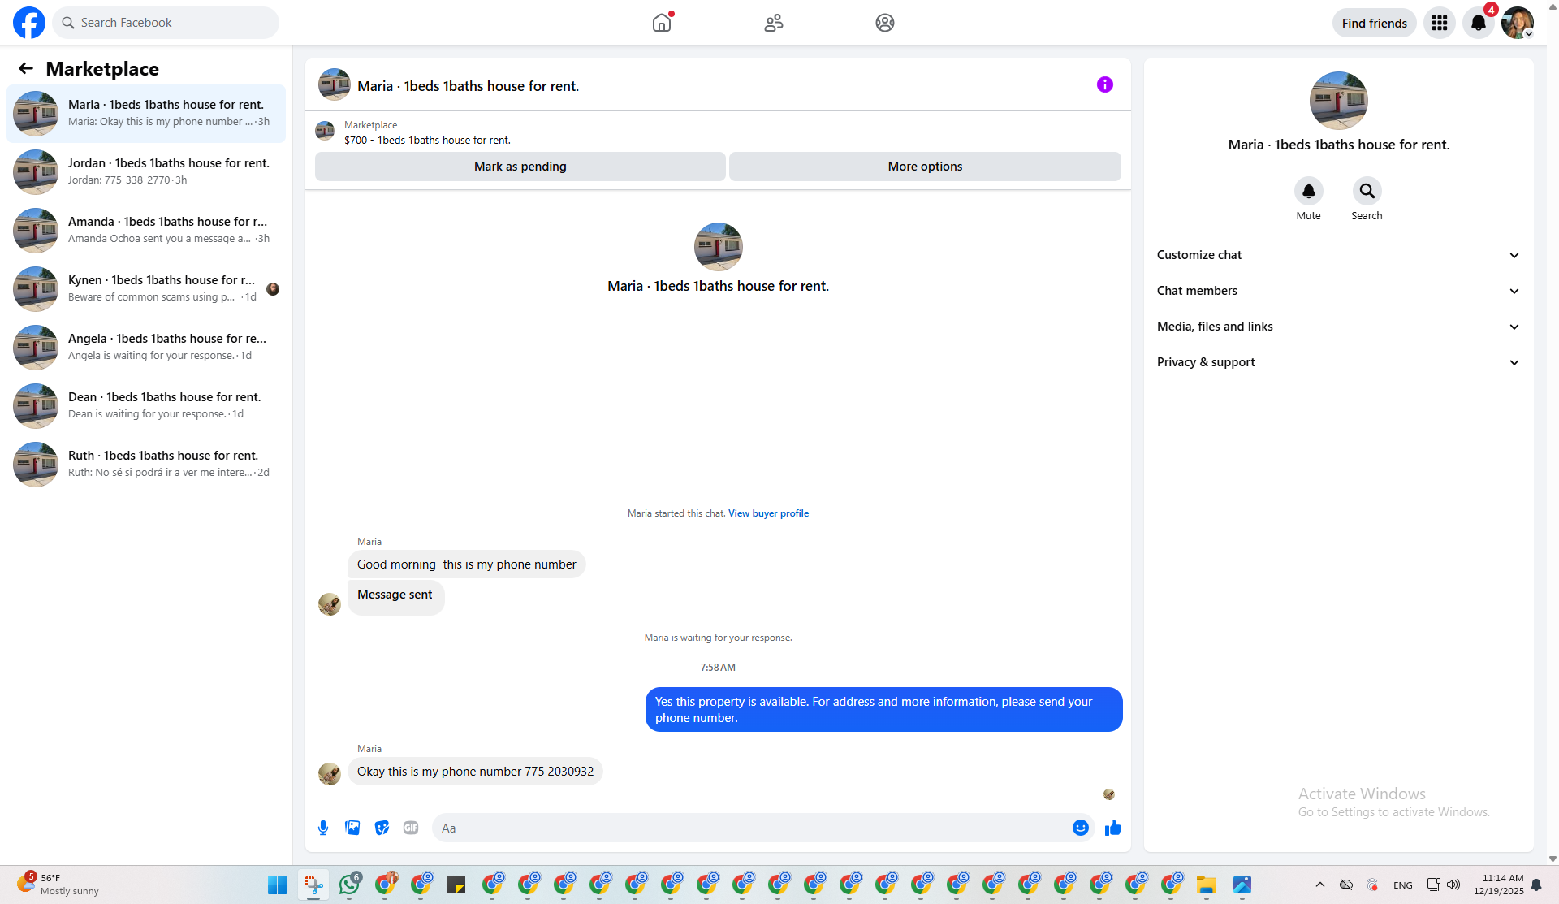Viewport: 1559px width, 904px height.
Task: Attach a photo using the image icon
Action: click(352, 828)
